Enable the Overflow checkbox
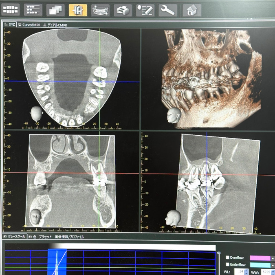The image size is (275, 275). pos(228,258)
